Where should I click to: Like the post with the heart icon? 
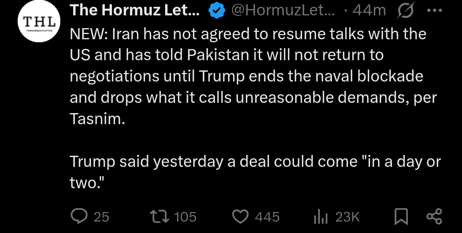coord(240,217)
